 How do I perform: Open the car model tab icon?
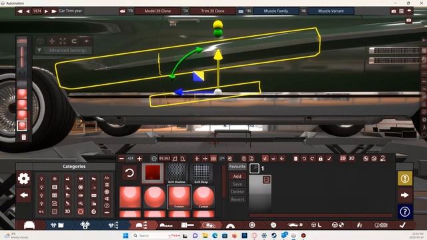coord(29,225)
